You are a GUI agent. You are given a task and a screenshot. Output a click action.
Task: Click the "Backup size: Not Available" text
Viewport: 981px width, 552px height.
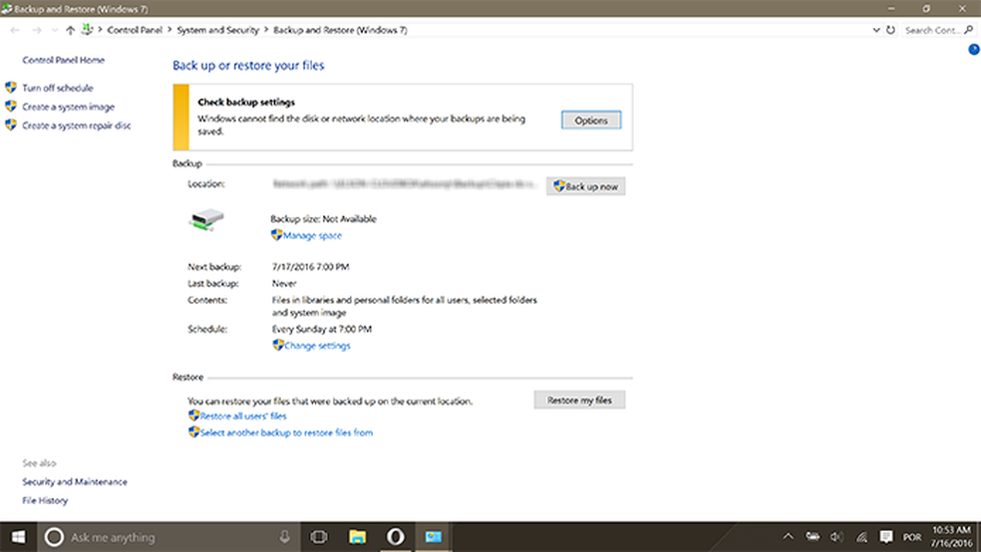pos(323,219)
